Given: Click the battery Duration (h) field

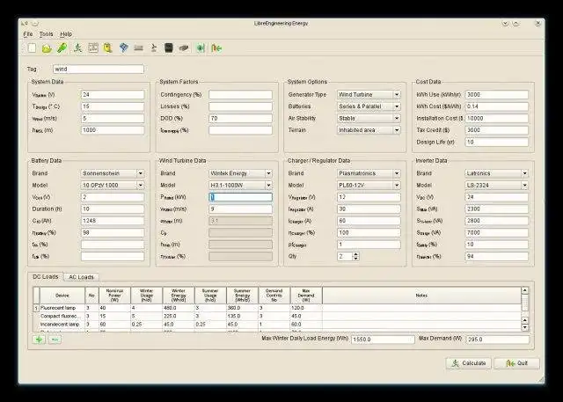Looking at the screenshot, I should coord(113,208).
